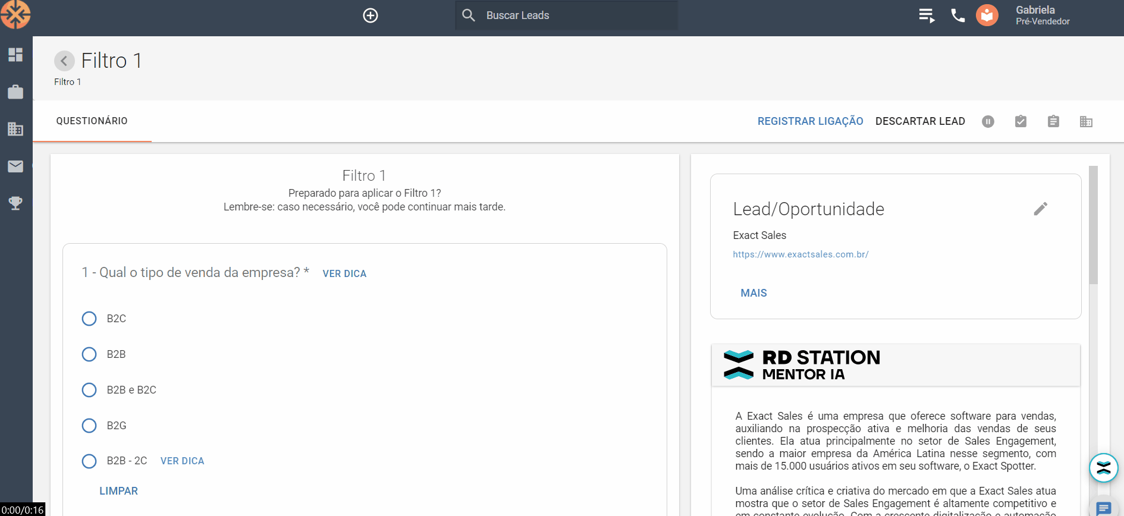Click the Exact Sales logo icon
Image resolution: width=1124 pixels, height=516 pixels.
15,14
